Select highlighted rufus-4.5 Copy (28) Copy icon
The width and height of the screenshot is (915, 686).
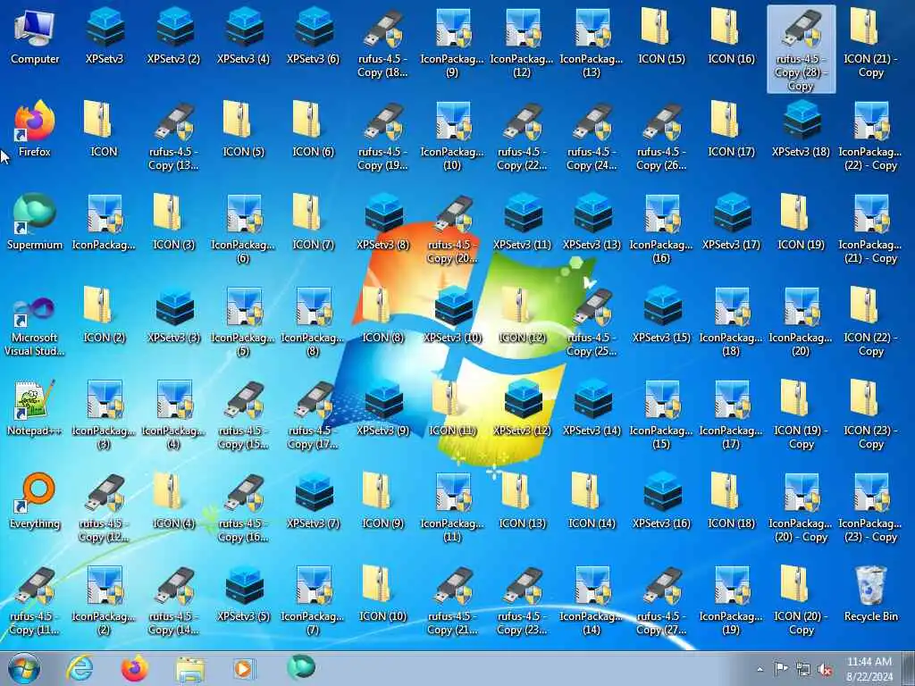coord(802,49)
